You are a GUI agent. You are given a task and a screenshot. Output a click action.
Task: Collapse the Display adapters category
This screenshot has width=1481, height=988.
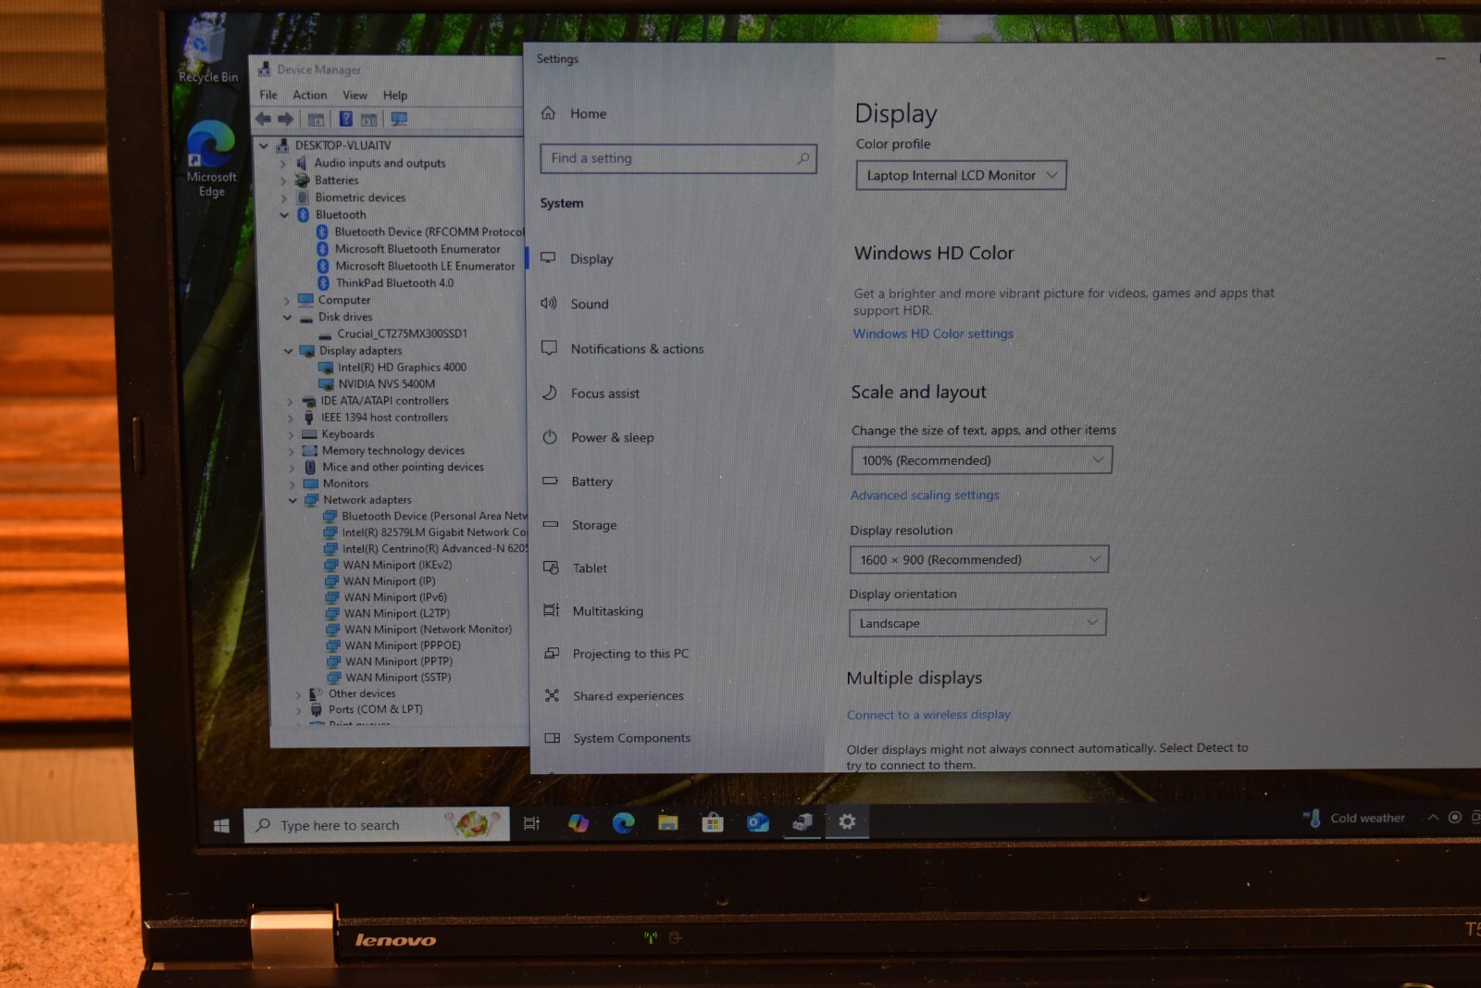pos(288,351)
